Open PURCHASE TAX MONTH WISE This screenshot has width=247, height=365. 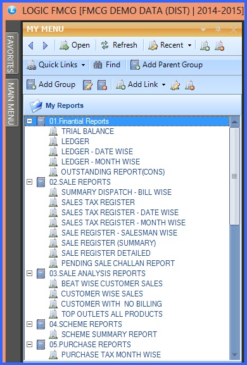point(111,354)
